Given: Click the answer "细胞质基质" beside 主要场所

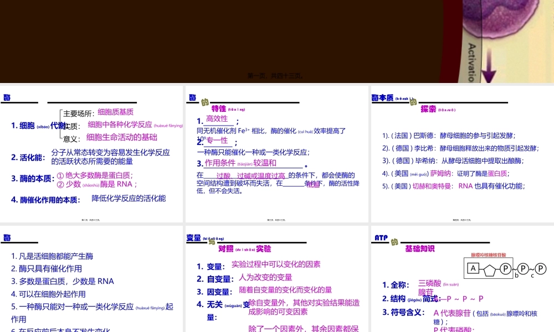Looking at the screenshot, I should (116, 111).
